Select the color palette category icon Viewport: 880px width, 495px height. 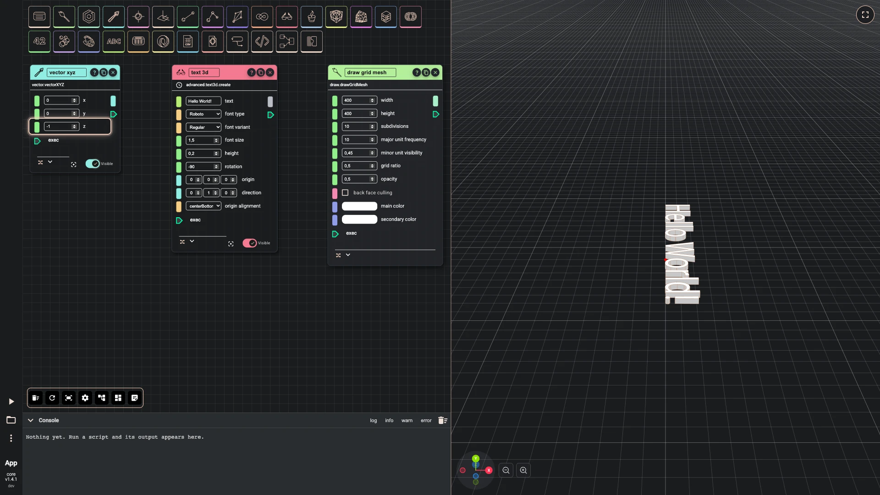coord(89,41)
